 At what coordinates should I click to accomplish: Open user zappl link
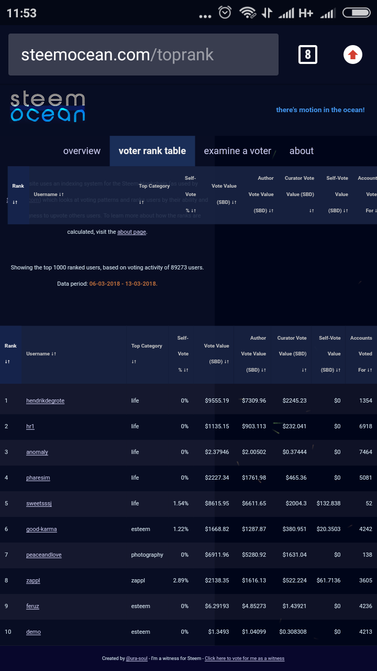[33, 580]
